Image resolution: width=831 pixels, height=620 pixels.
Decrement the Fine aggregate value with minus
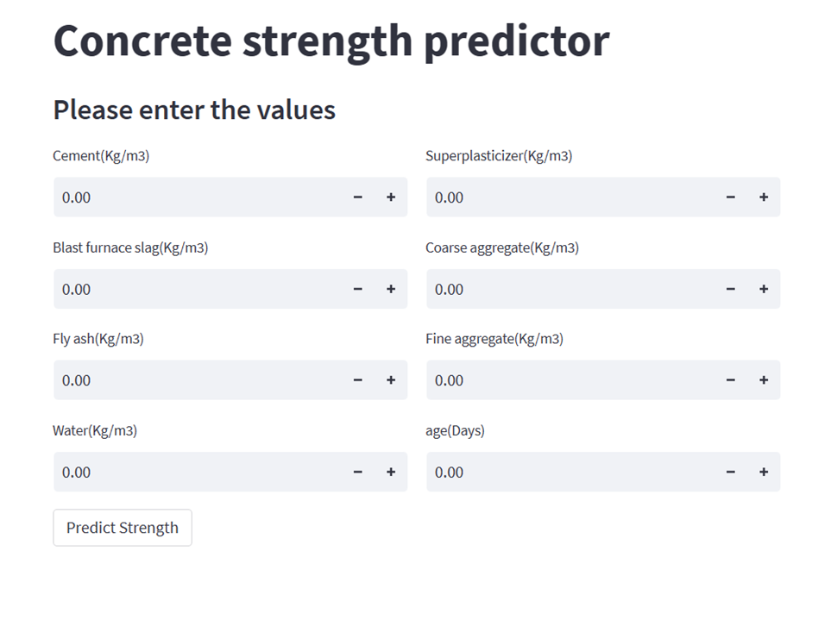click(x=730, y=380)
